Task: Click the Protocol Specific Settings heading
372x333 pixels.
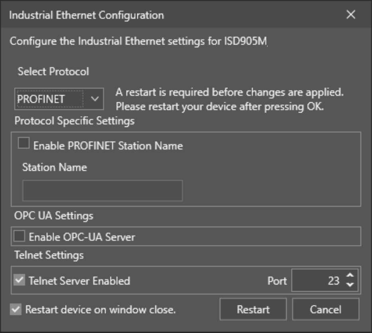Action: point(74,121)
